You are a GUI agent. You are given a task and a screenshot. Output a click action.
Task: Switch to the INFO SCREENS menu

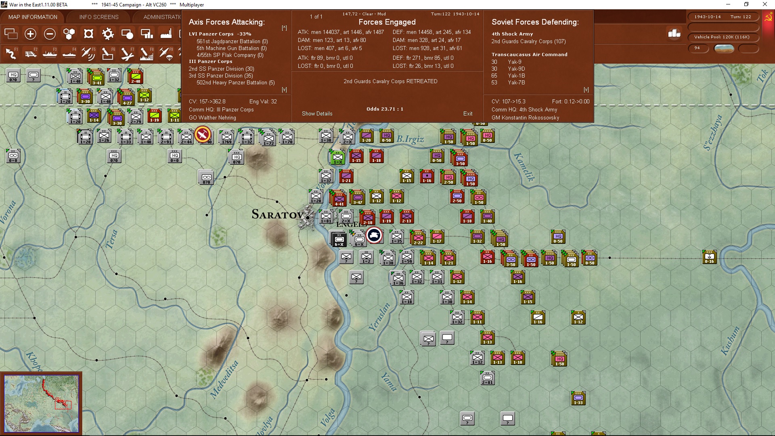(x=98, y=17)
